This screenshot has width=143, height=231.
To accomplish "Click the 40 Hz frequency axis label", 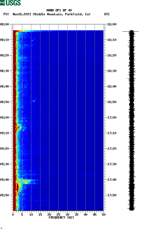I will (85, 215).
